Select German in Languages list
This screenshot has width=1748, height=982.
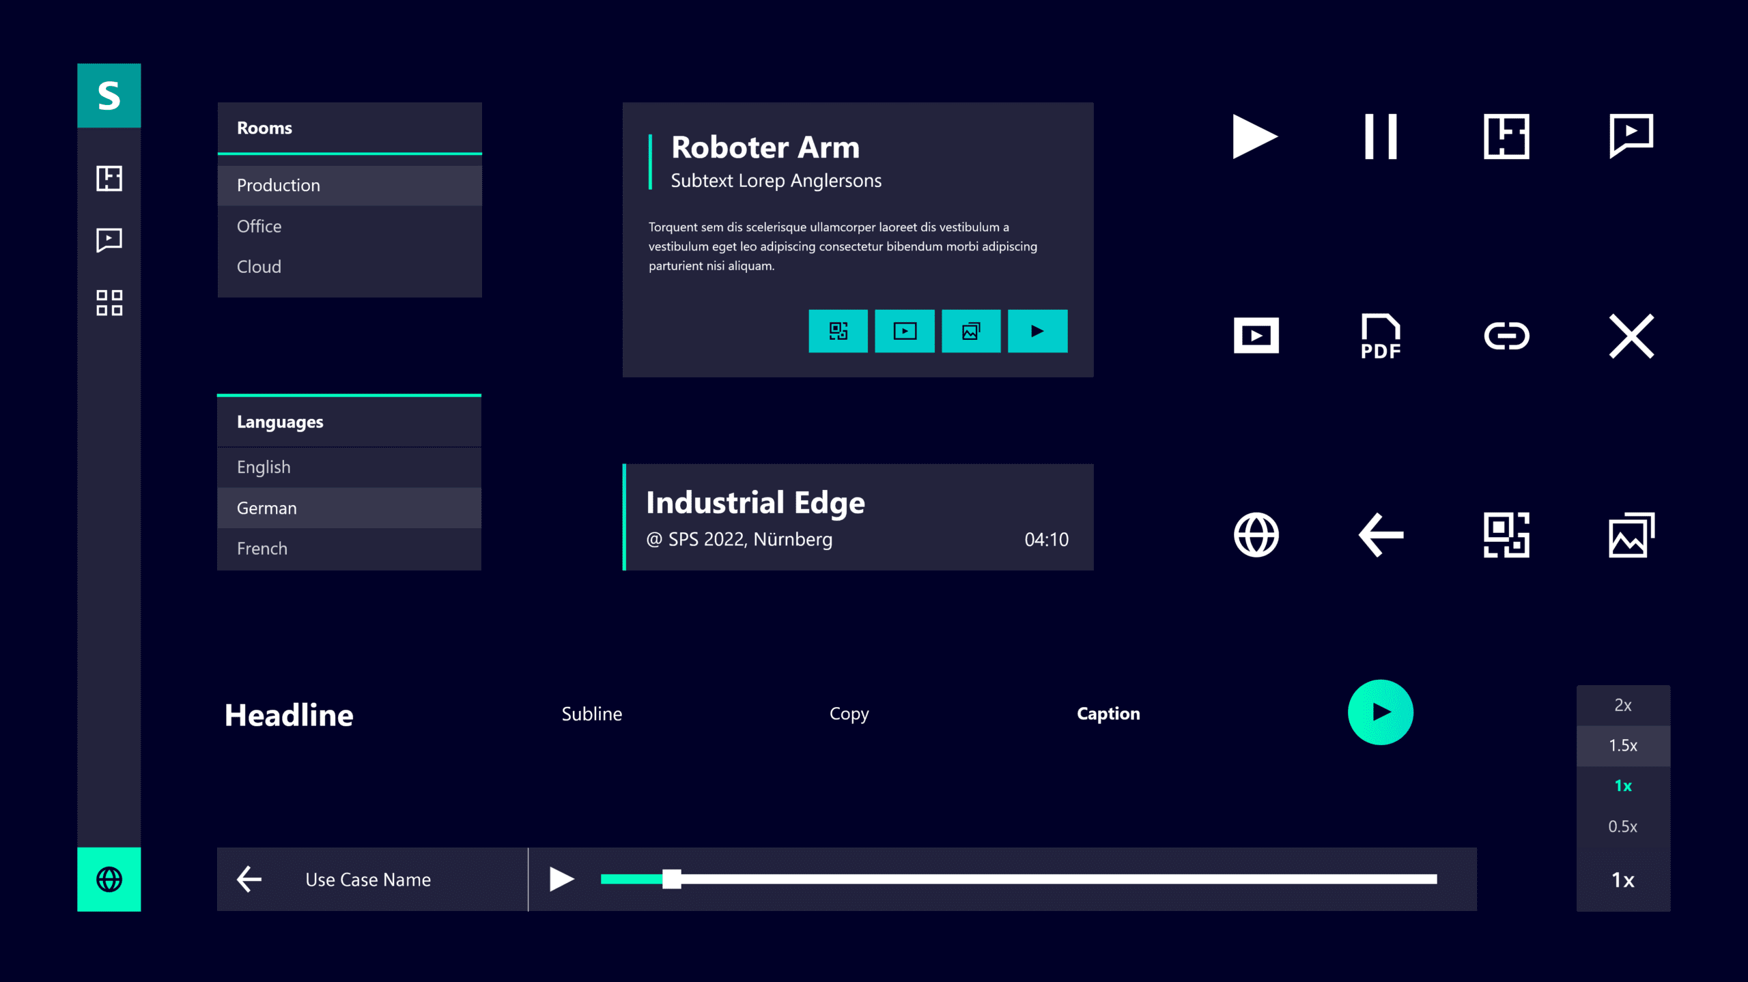[349, 508]
